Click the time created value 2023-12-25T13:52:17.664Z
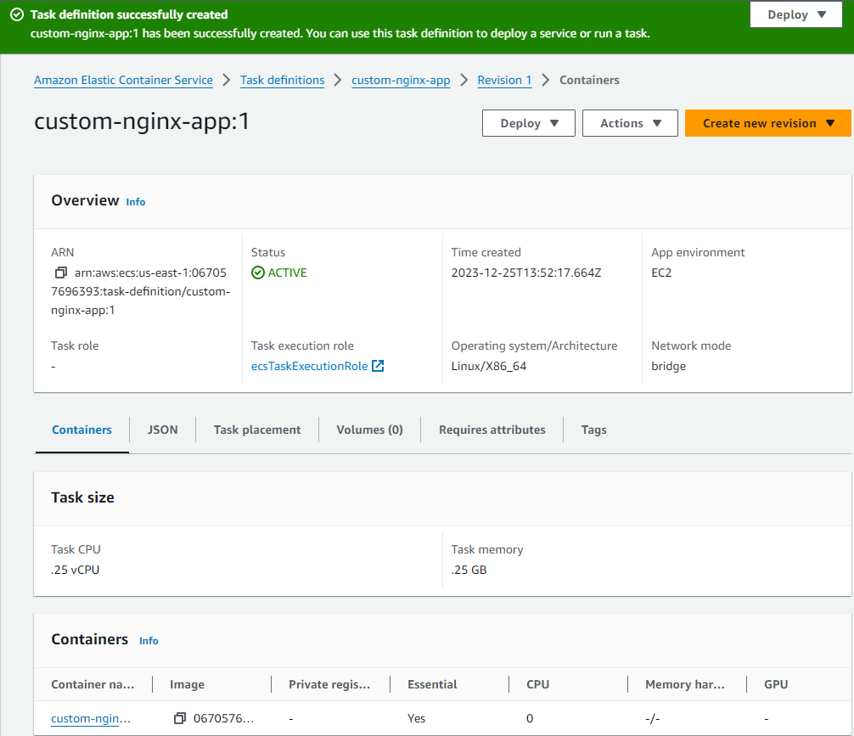854x736 pixels. click(x=526, y=272)
